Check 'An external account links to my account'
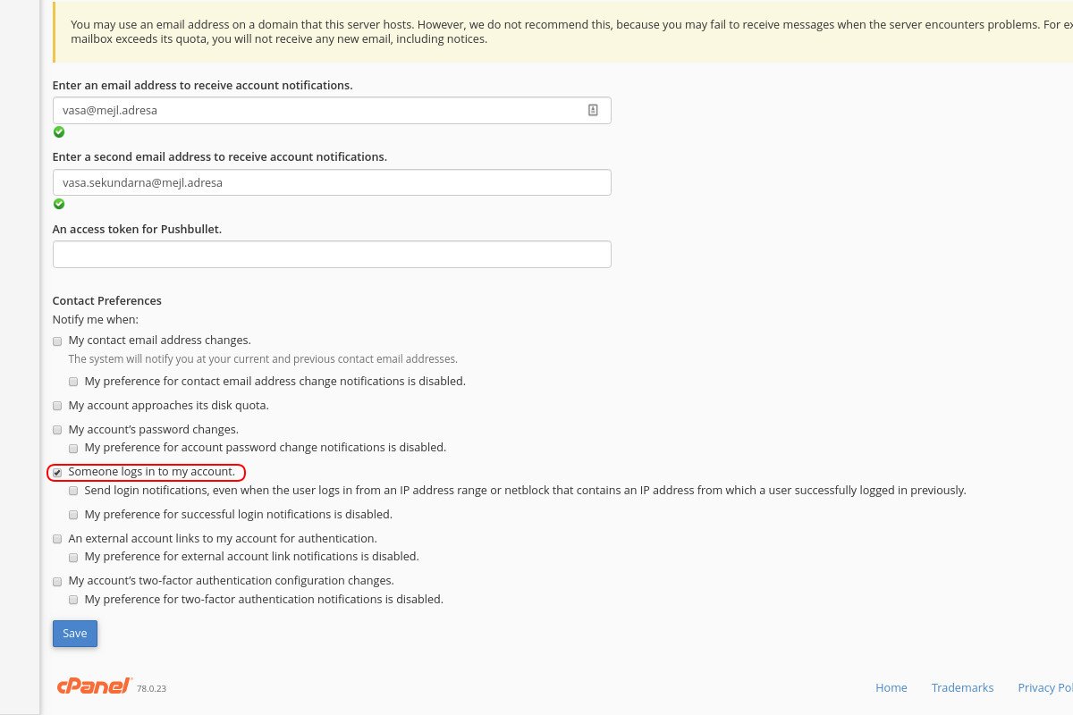The height and width of the screenshot is (715, 1073). [x=58, y=539]
